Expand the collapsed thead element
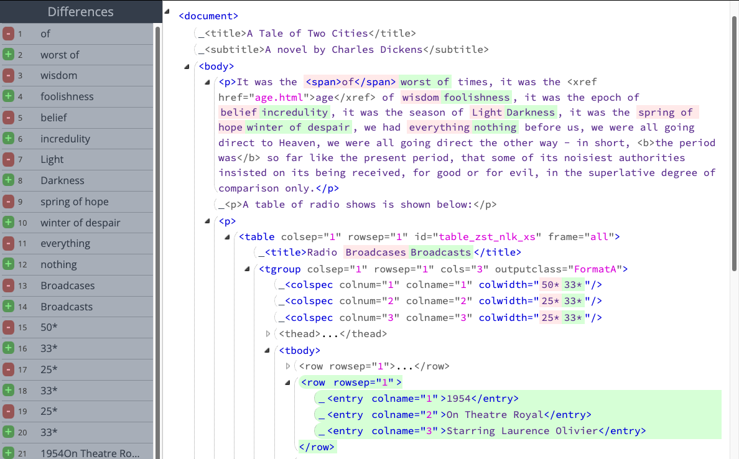Image resolution: width=739 pixels, height=459 pixels. click(x=268, y=334)
